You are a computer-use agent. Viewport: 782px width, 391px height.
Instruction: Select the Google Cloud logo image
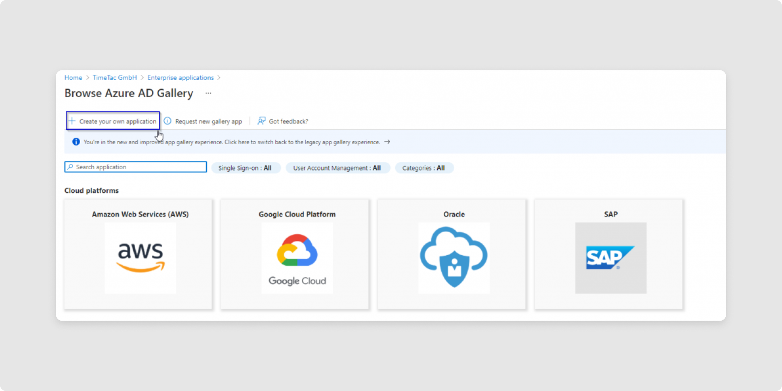click(297, 258)
